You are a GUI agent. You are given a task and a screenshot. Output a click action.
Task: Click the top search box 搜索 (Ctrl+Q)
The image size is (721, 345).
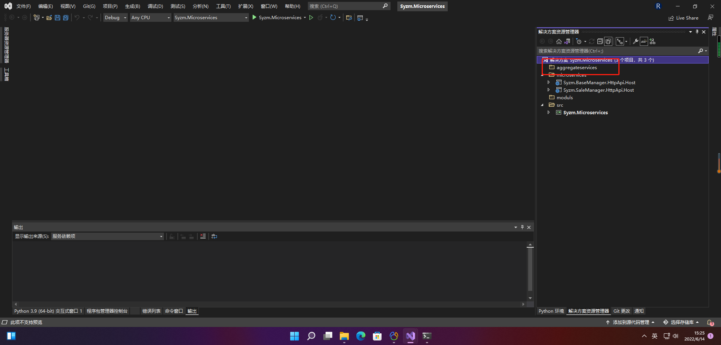(x=349, y=6)
